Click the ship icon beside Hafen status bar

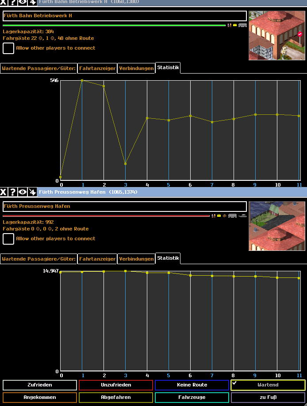(x=242, y=216)
